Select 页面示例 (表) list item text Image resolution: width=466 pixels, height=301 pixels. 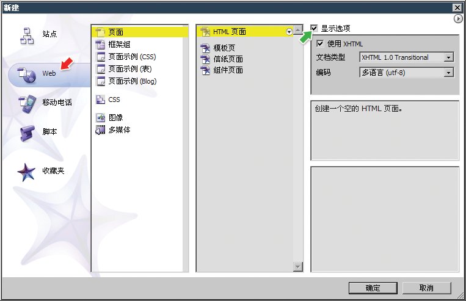click(130, 69)
